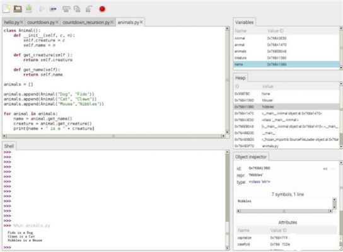Close the countdown_recursion.py tab
The height and width of the screenshot is (252, 343).
coord(112,22)
